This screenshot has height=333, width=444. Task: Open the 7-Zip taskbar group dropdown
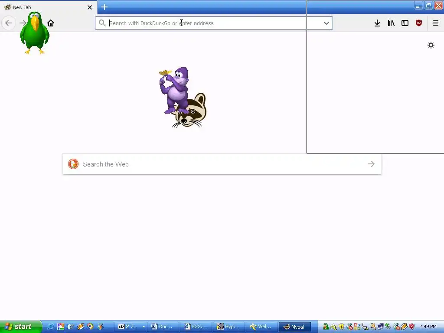click(x=144, y=327)
